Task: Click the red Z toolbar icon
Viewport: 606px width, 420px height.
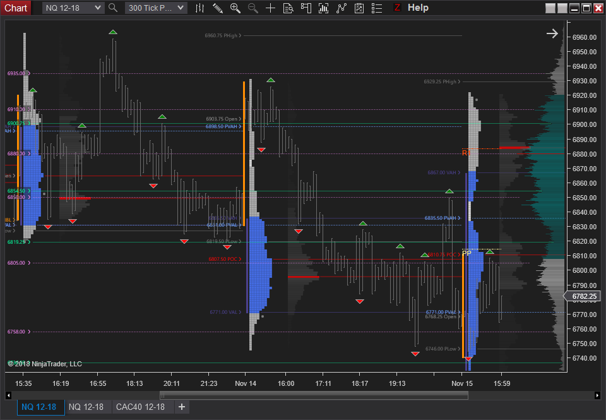Action: click(397, 8)
